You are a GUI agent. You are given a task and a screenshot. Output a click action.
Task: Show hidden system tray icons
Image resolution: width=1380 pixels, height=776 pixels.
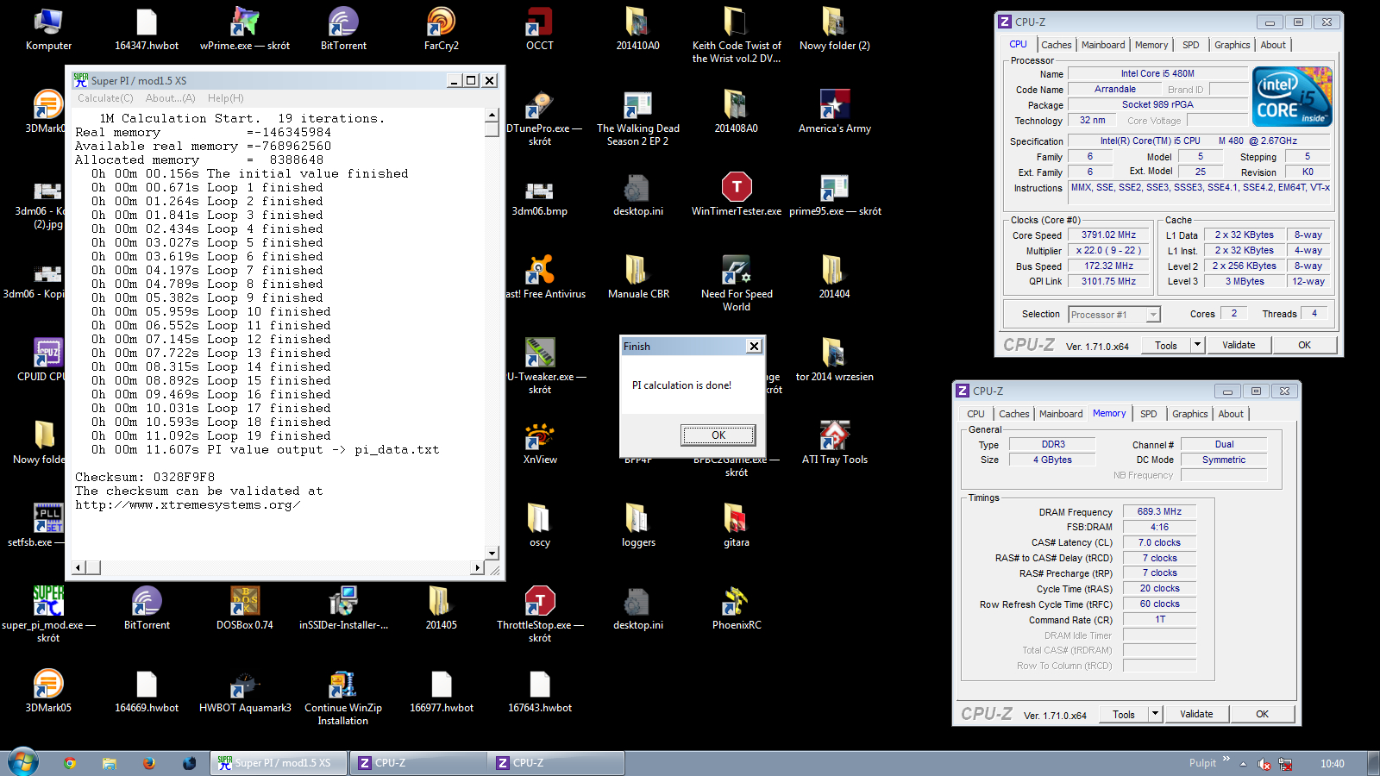[x=1243, y=764]
